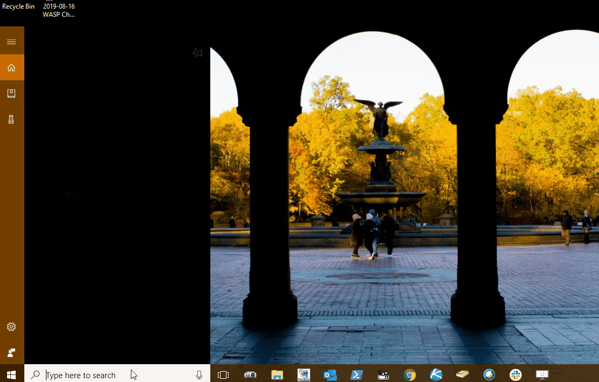Open the Cortana Notebook
The width and height of the screenshot is (599, 382).
click(11, 93)
